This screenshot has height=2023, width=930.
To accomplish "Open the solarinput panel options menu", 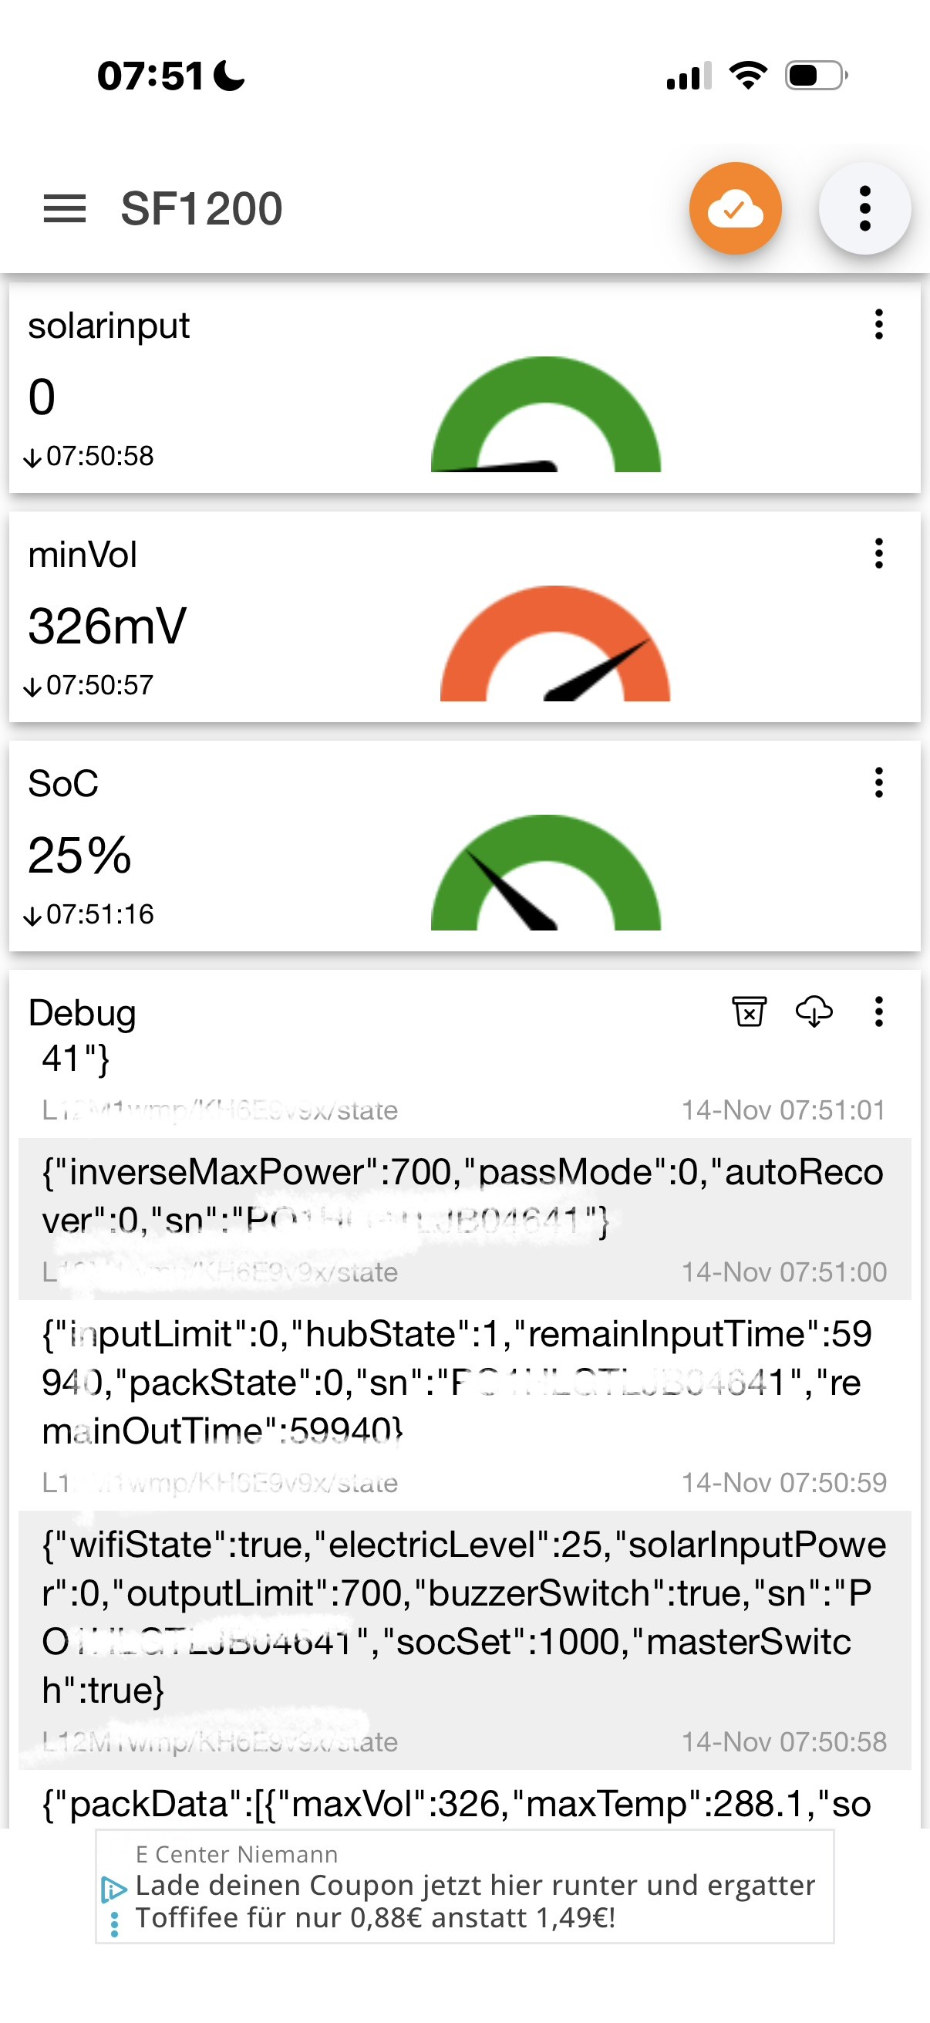I will pos(878,324).
